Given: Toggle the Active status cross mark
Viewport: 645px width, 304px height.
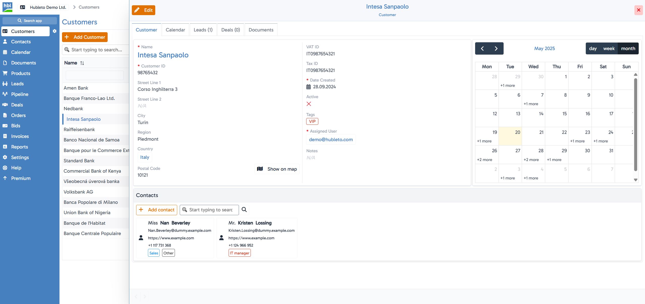Looking at the screenshot, I should [x=309, y=104].
